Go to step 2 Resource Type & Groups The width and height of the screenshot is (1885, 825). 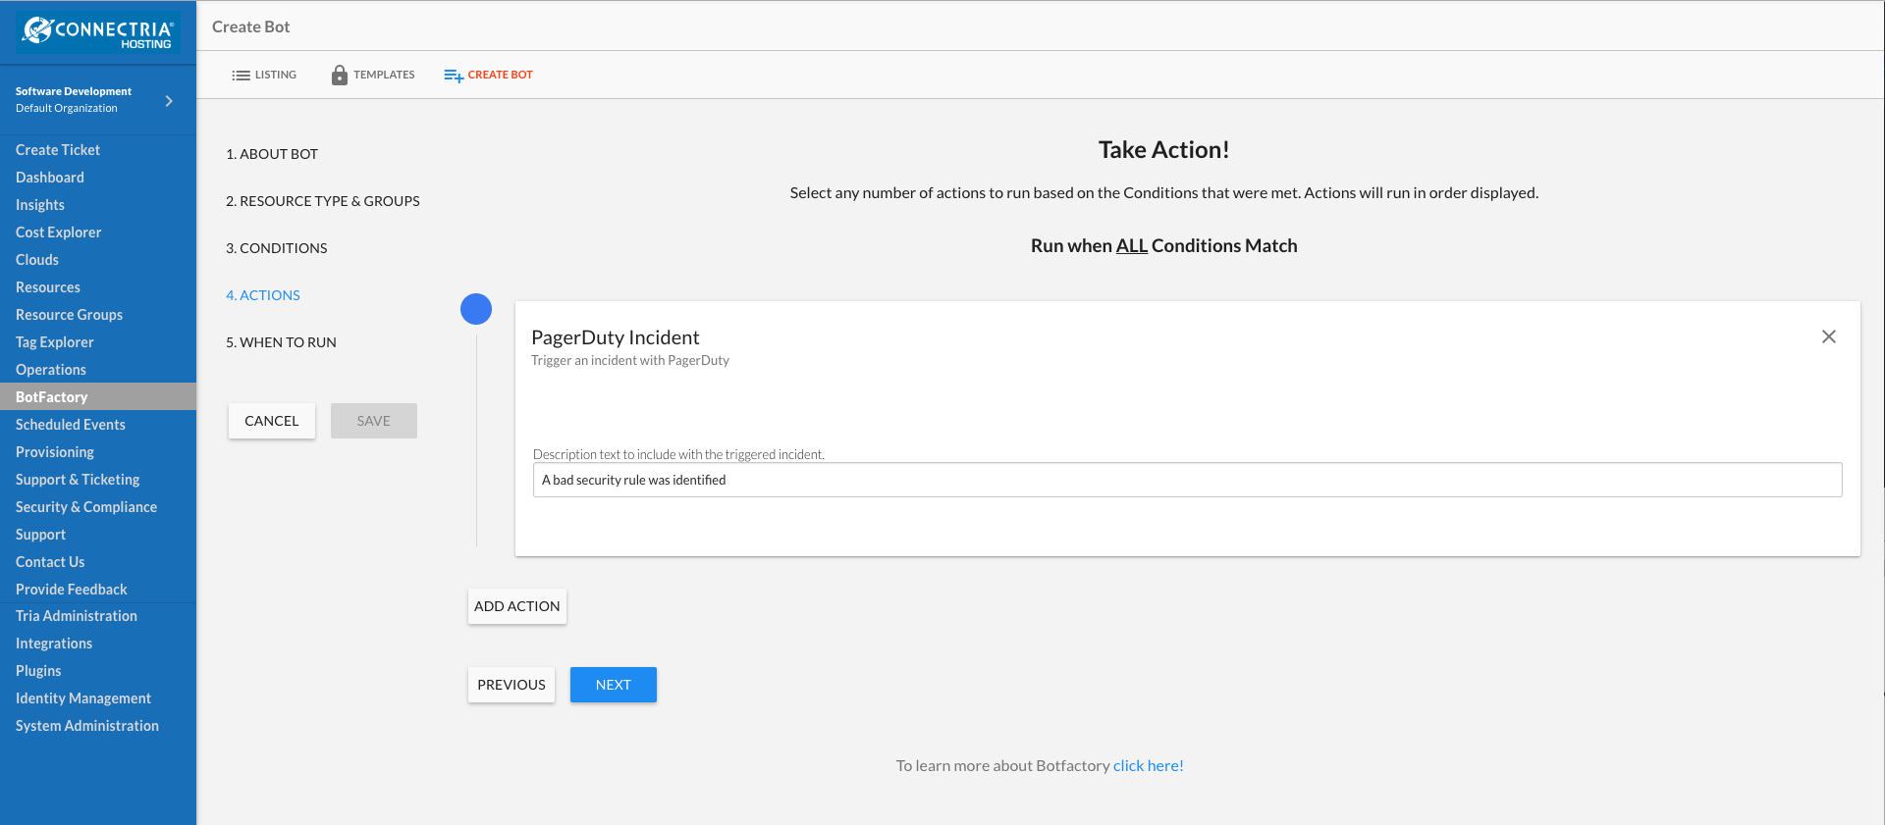coord(323,201)
